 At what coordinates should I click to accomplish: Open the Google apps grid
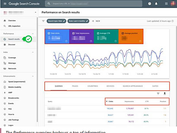166,4
